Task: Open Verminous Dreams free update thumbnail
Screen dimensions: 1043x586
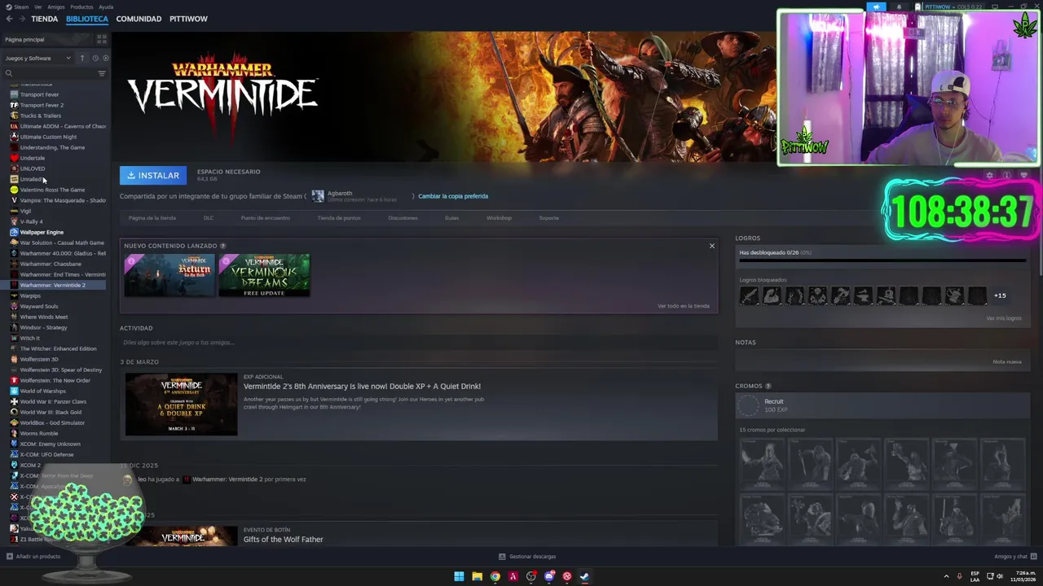Action: [x=264, y=275]
